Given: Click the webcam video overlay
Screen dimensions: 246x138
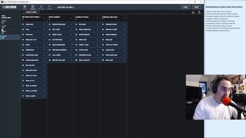Looking at the screenshot, I should click(216, 97).
